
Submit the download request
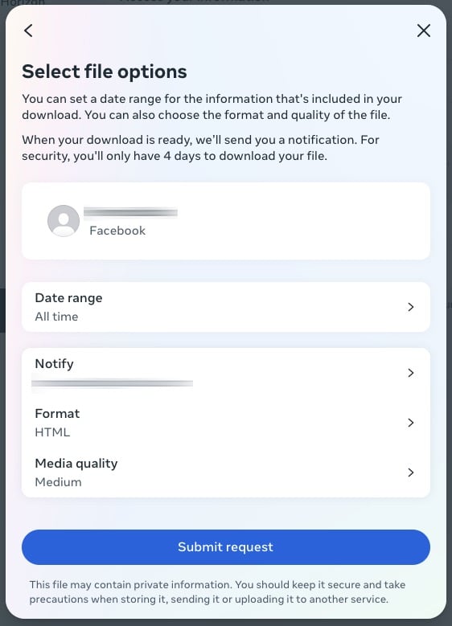(226, 547)
